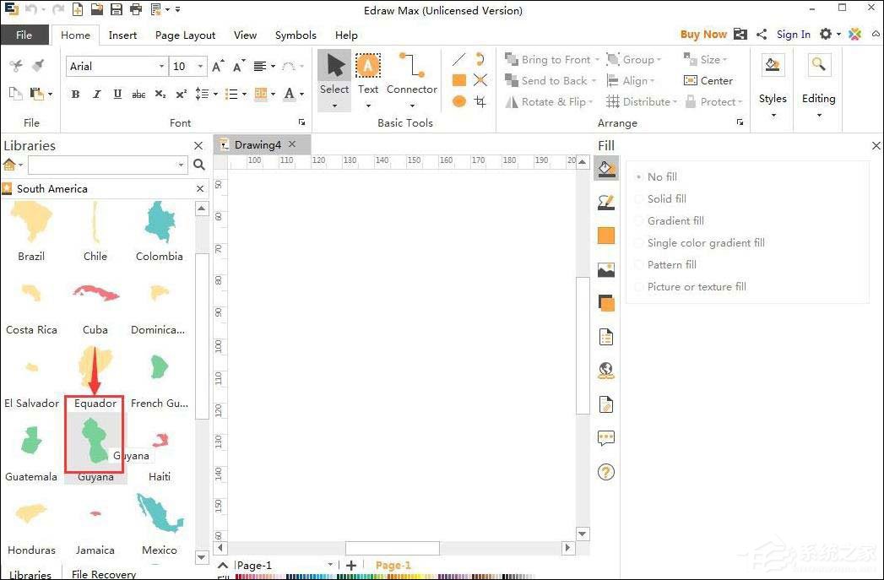Select the rectangle shape tool

459,80
